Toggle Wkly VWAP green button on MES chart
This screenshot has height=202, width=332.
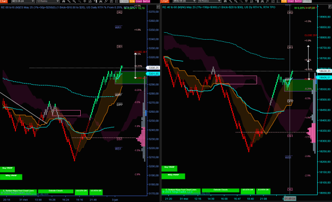click(x=11, y=177)
